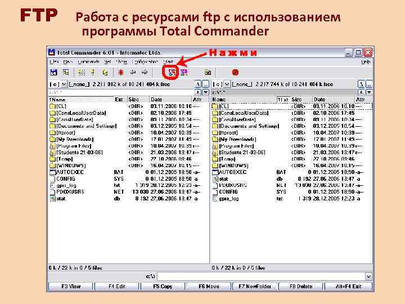Viewport: 405px width, 304px height.
Task: Open the Help menu
Action: (x=366, y=62)
